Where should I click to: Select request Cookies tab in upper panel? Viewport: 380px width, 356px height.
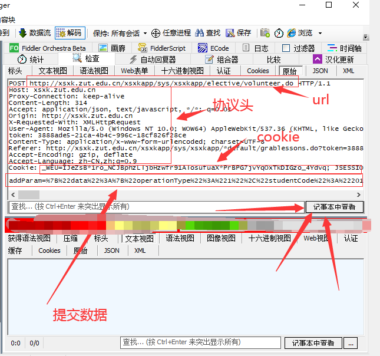point(258,71)
